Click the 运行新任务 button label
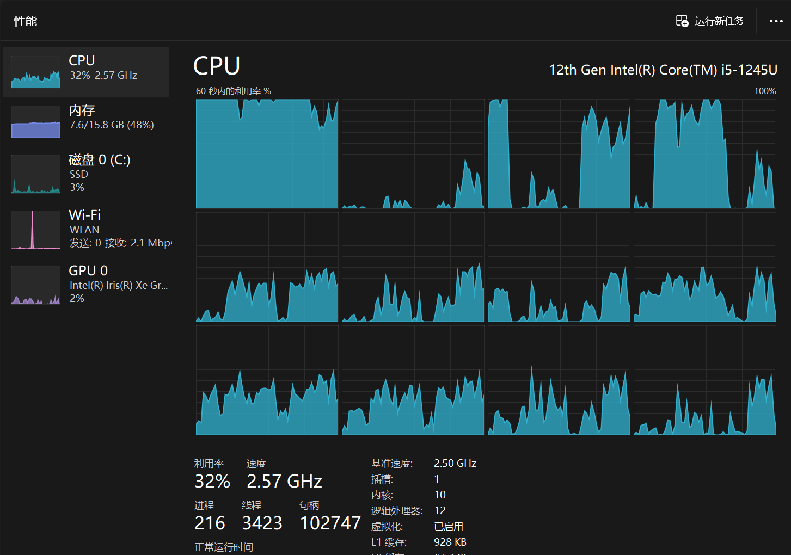The width and height of the screenshot is (791, 555). 719,21
